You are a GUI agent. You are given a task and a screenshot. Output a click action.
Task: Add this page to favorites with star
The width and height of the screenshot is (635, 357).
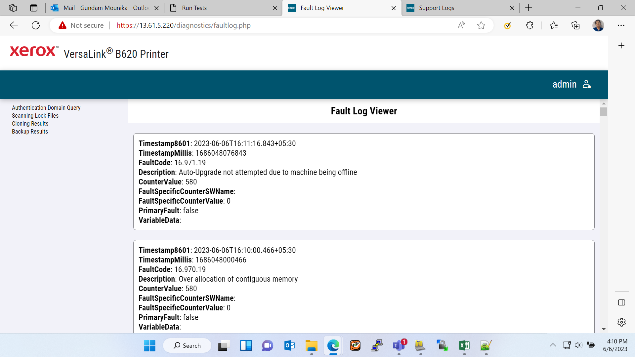481,25
